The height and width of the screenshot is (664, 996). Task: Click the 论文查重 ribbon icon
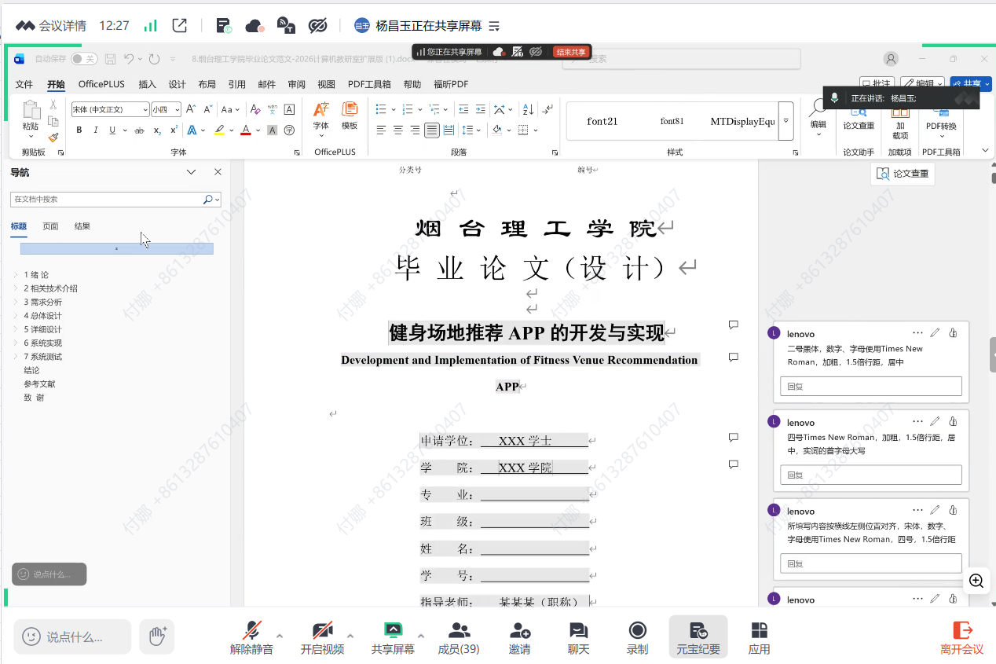(x=859, y=119)
